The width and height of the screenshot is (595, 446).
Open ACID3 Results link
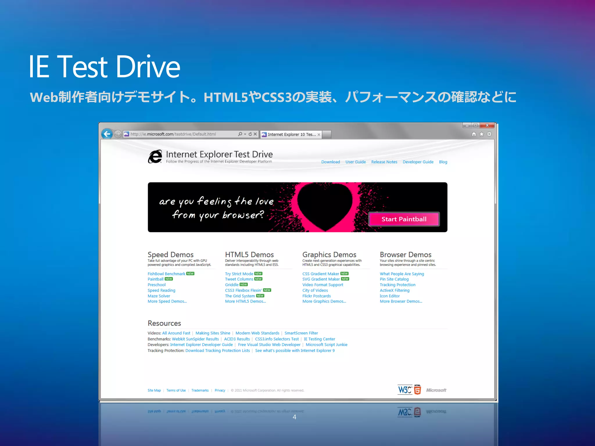(x=237, y=339)
